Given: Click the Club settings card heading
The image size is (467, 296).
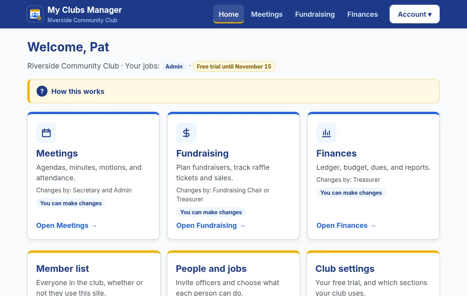Looking at the screenshot, I should coord(345,269).
